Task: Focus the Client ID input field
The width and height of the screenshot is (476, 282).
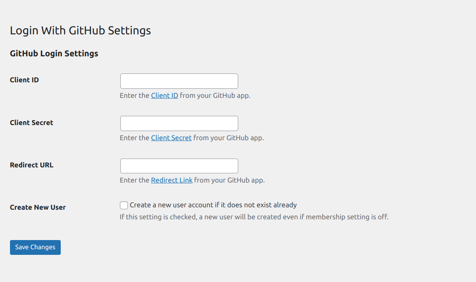Action: 179,81
